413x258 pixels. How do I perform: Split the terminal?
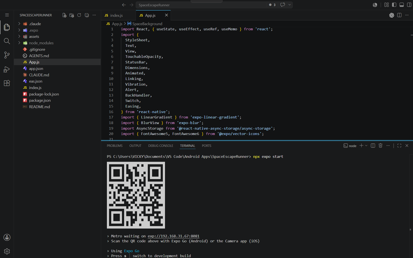click(373, 146)
